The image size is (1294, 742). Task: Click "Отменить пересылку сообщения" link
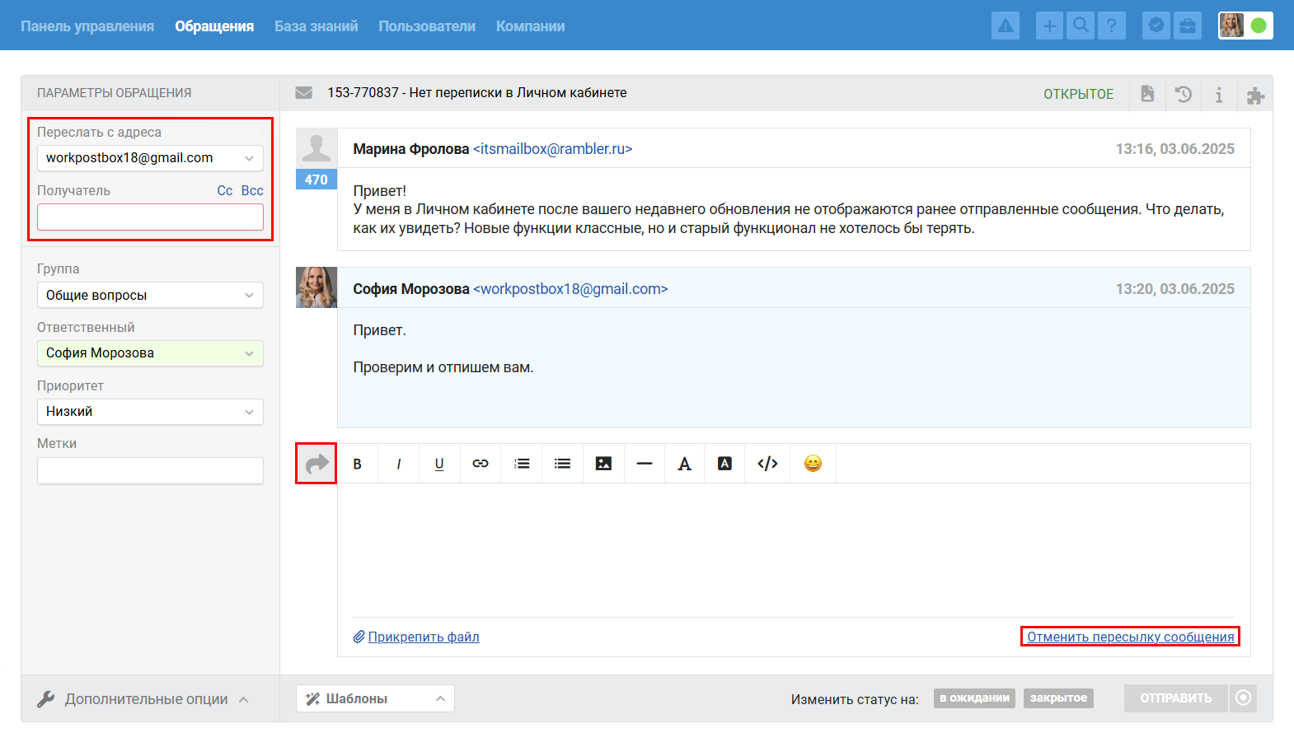click(1130, 637)
